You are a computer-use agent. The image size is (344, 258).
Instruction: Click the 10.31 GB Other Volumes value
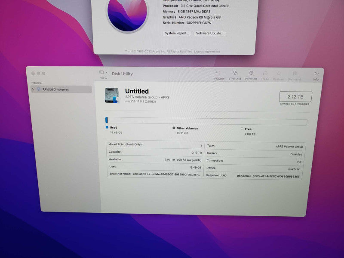(182, 133)
